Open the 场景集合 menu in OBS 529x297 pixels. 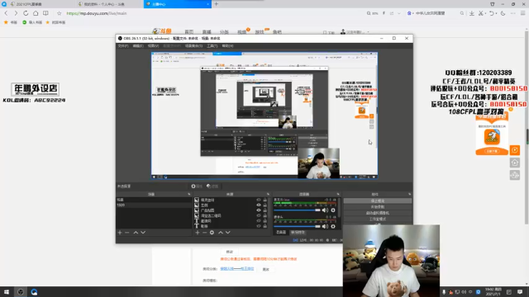point(193,46)
